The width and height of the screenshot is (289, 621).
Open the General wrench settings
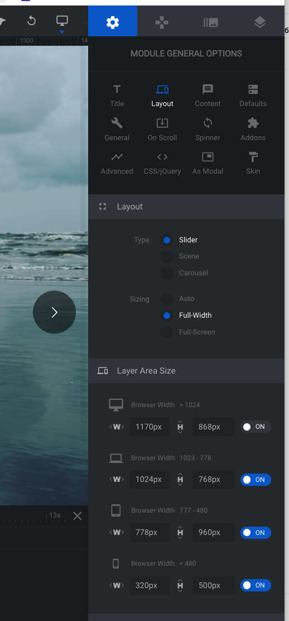point(117,130)
